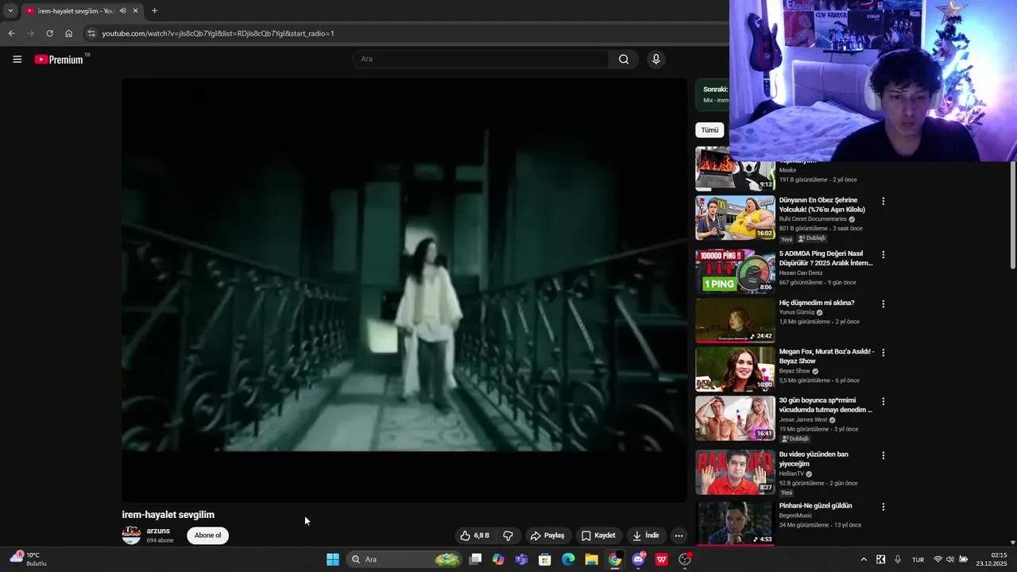The width and height of the screenshot is (1017, 572).
Task: Open options for Dünyanın En Obez Şehrine video
Action: [x=883, y=201]
